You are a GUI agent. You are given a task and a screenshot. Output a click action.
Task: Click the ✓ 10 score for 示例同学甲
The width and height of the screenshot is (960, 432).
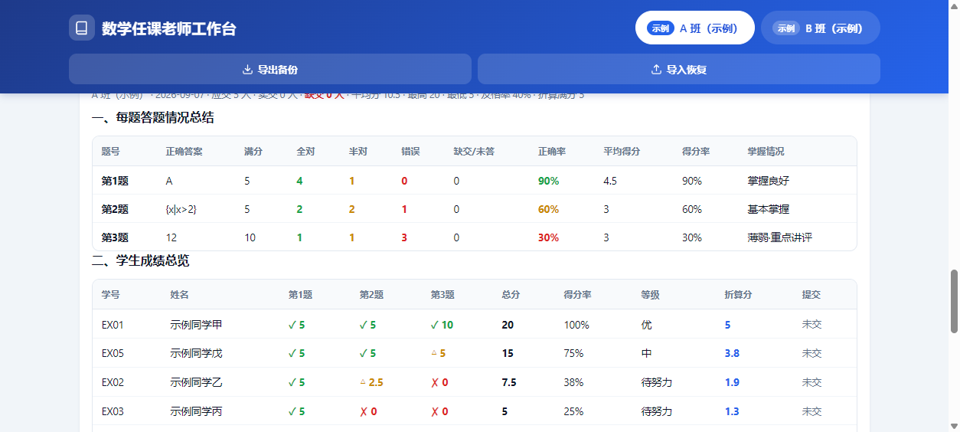pos(442,325)
